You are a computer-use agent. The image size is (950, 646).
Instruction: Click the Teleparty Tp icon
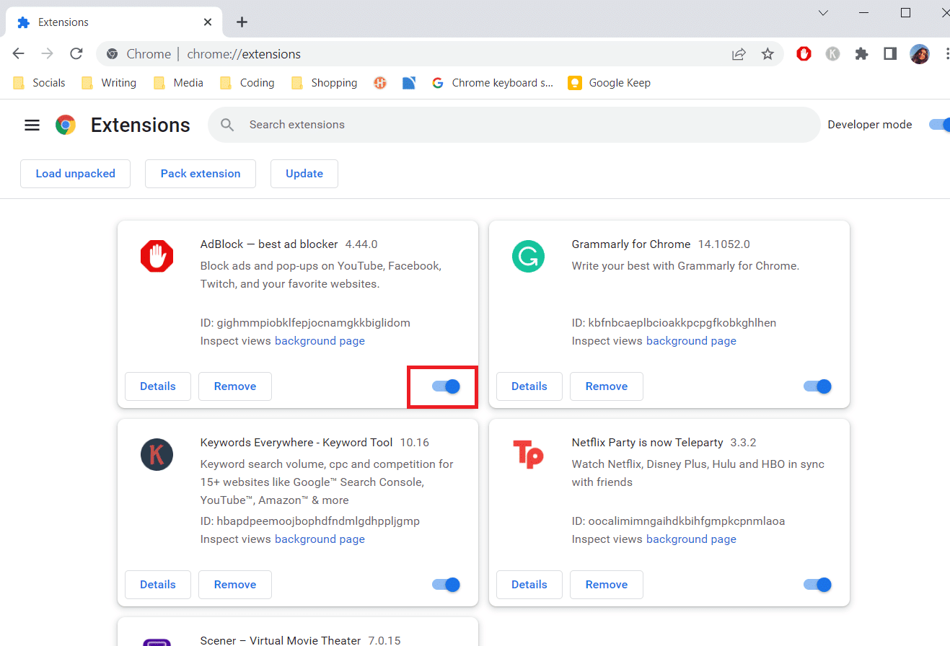pos(528,454)
